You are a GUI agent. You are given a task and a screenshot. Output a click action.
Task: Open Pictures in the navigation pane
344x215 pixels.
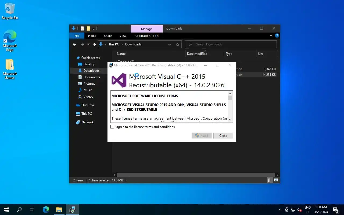[89, 84]
